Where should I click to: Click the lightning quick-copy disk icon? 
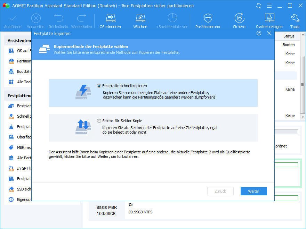click(x=83, y=92)
